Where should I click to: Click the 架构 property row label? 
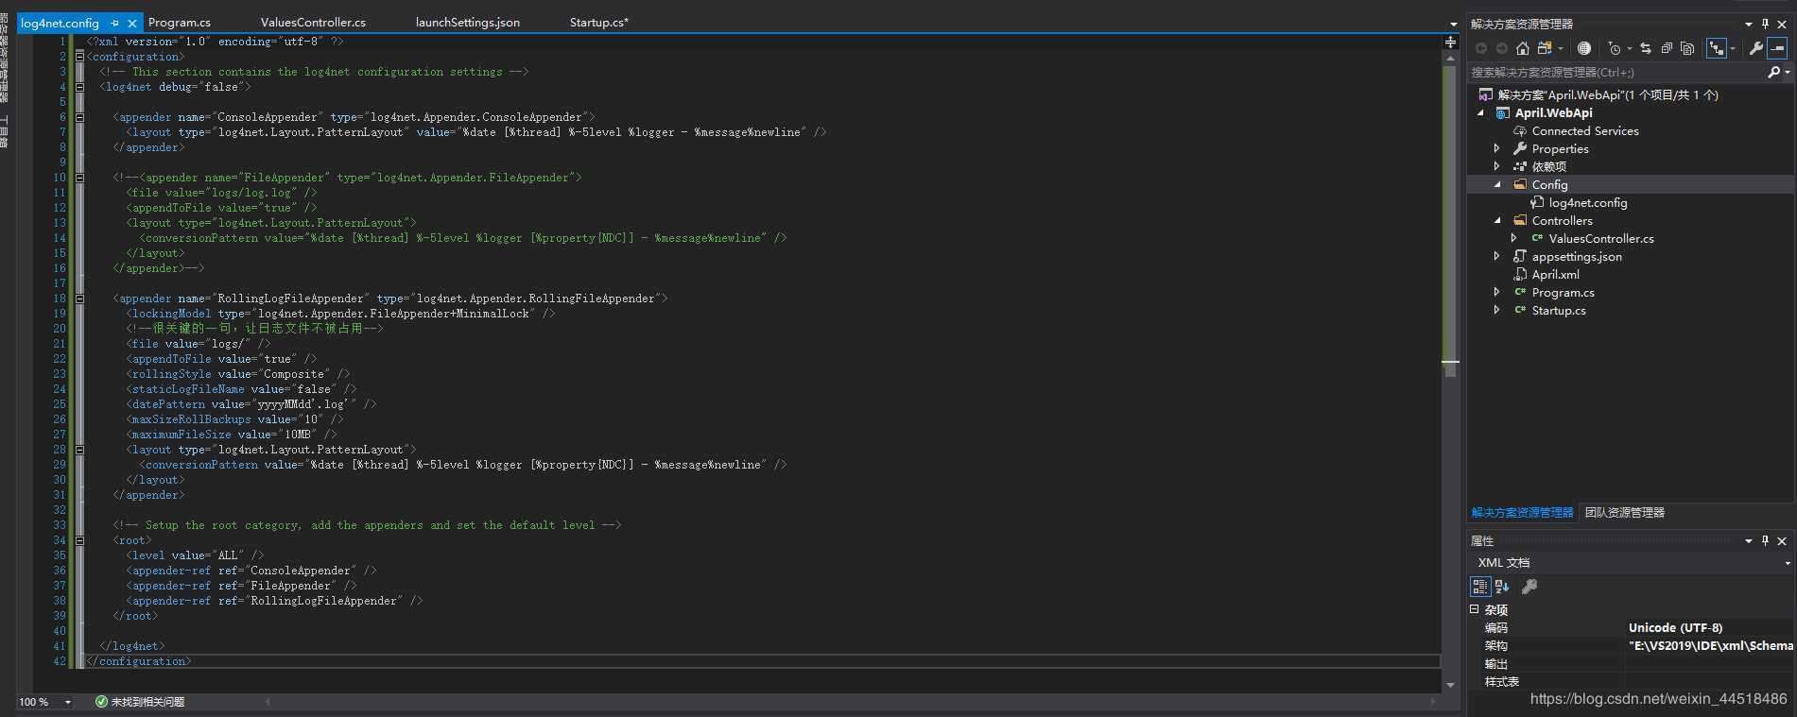(x=1495, y=646)
